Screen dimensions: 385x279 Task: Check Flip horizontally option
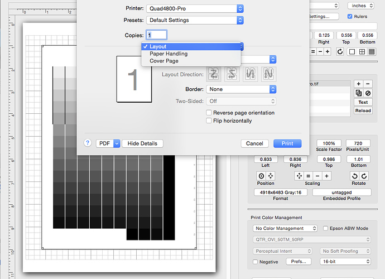pyautogui.click(x=209, y=121)
